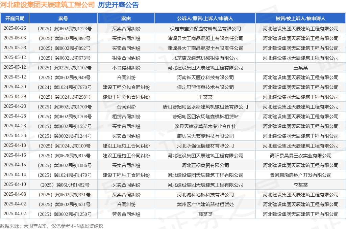Screen dimensions: 346x229
Task: Click plaintiff 河北永强恒瑞建材有限公司
Action: coord(205,146)
